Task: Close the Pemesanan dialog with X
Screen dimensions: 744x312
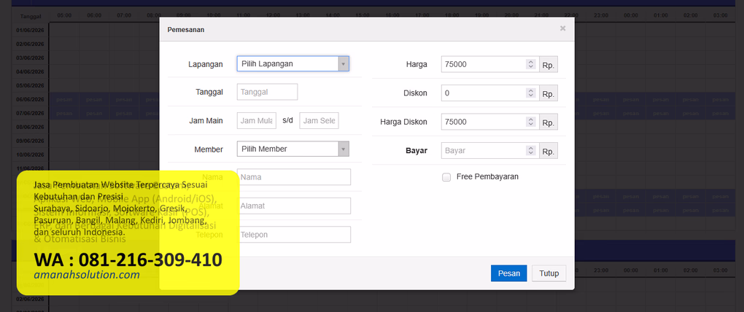Action: (x=563, y=28)
